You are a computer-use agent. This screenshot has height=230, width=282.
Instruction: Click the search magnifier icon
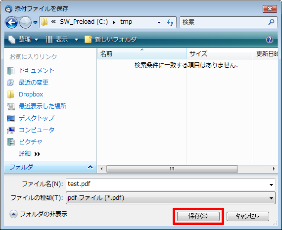coord(271,22)
